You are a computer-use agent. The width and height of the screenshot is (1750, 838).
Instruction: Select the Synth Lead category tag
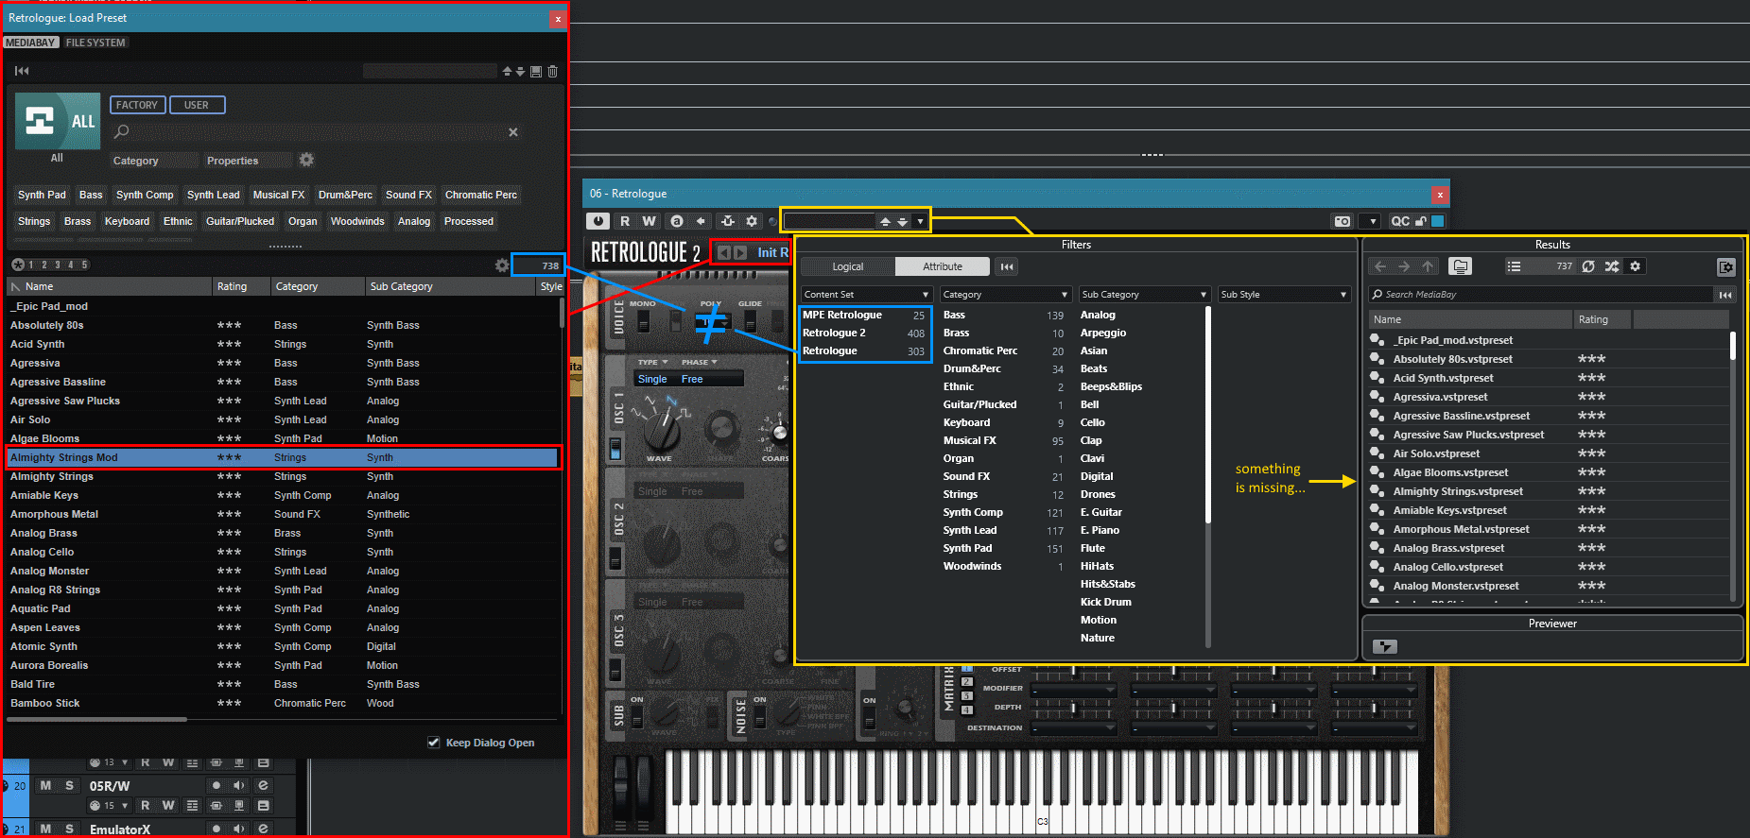point(213,195)
